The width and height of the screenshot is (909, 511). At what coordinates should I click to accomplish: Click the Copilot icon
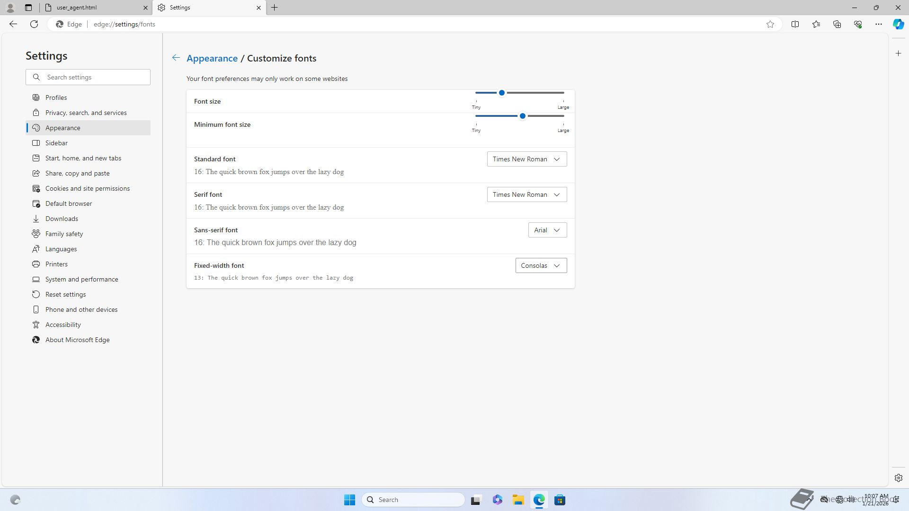point(898,24)
